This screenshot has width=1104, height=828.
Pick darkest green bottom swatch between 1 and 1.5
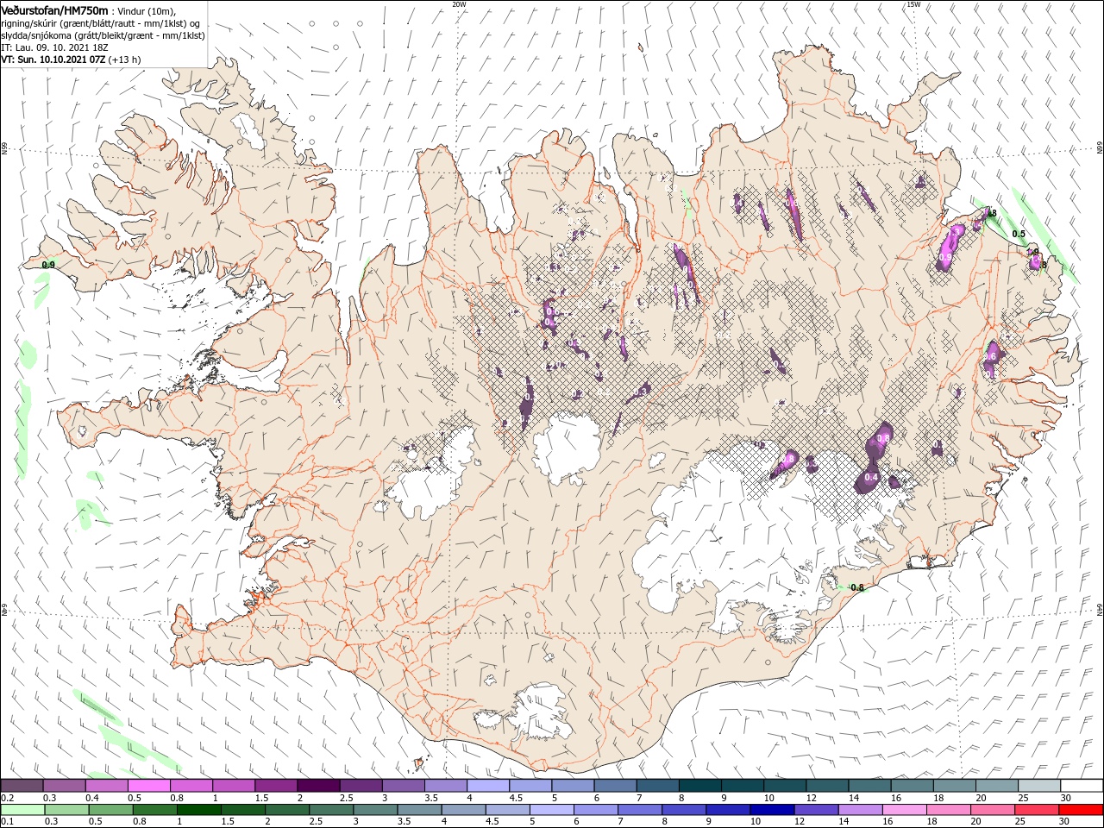tap(199, 810)
